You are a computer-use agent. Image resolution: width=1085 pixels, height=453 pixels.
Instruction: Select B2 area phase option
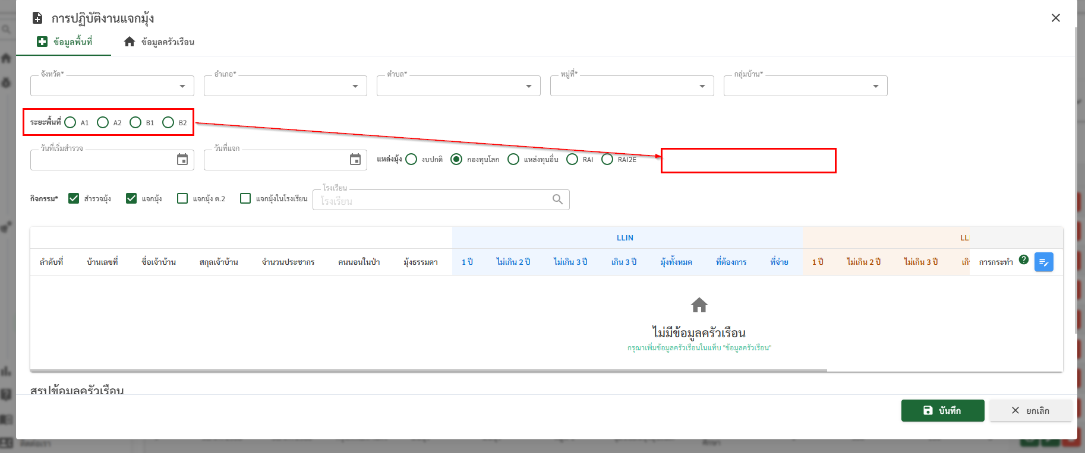point(168,122)
